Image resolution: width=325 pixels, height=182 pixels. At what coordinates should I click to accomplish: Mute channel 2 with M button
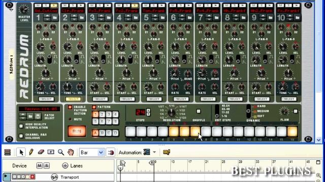65,6
